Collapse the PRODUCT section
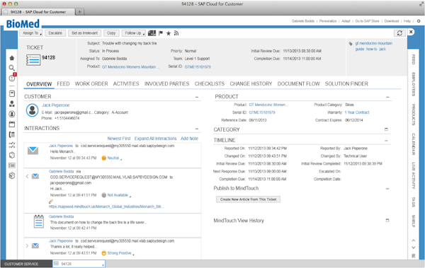Screen dimensions: 425x268 pyautogui.click(x=387, y=97)
